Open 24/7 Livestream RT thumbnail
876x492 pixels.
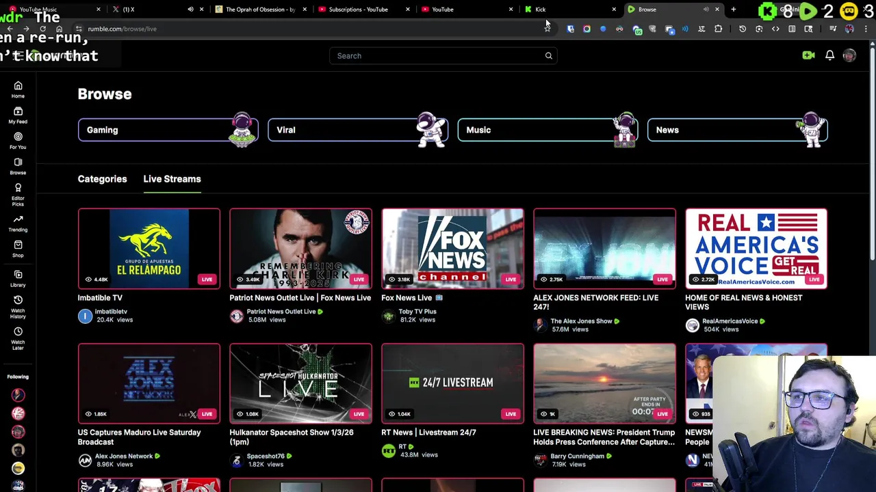pyautogui.click(x=453, y=383)
